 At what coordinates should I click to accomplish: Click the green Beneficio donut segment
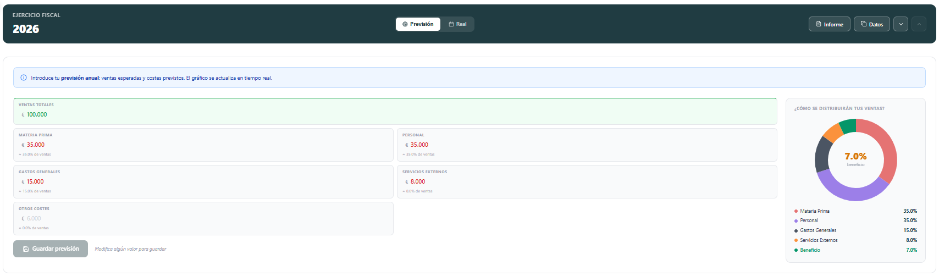pyautogui.click(x=848, y=126)
